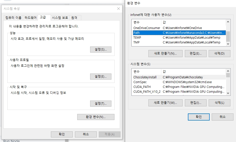Screen dimensions: 236x142
Task: Confirm environment variables with 확인 button
Action: coord(199,117)
